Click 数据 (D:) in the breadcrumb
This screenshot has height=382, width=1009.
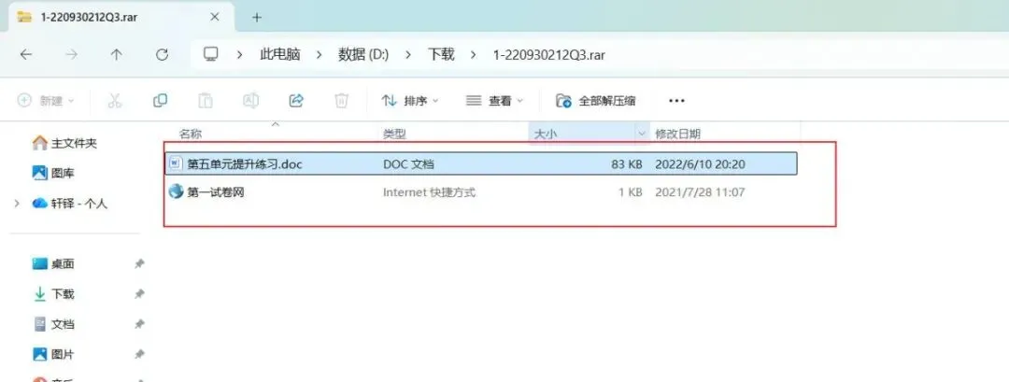pos(363,55)
